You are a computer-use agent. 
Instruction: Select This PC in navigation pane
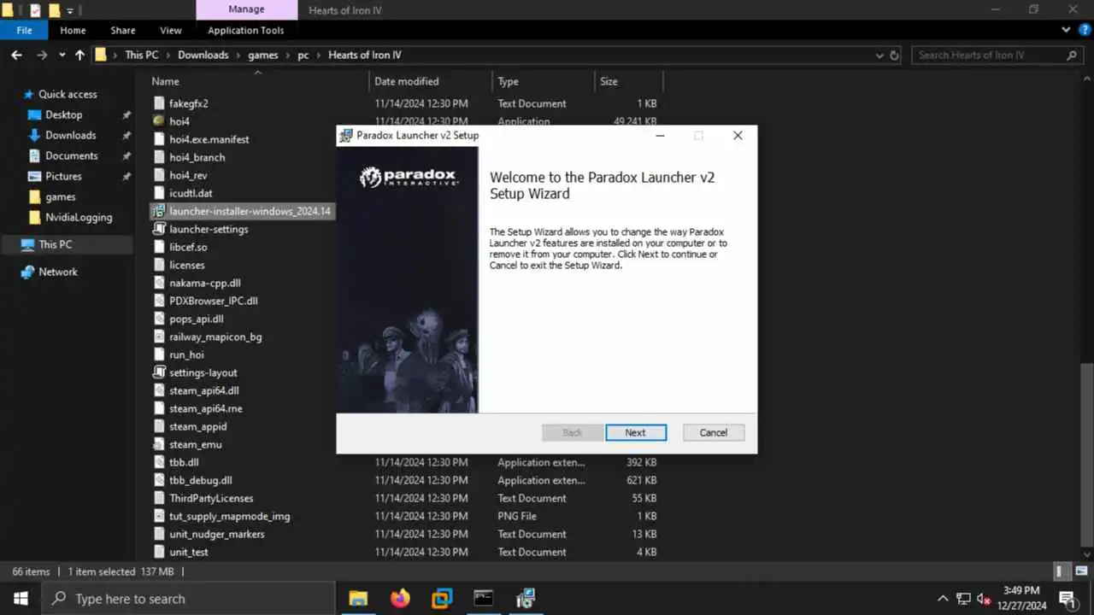pos(56,244)
